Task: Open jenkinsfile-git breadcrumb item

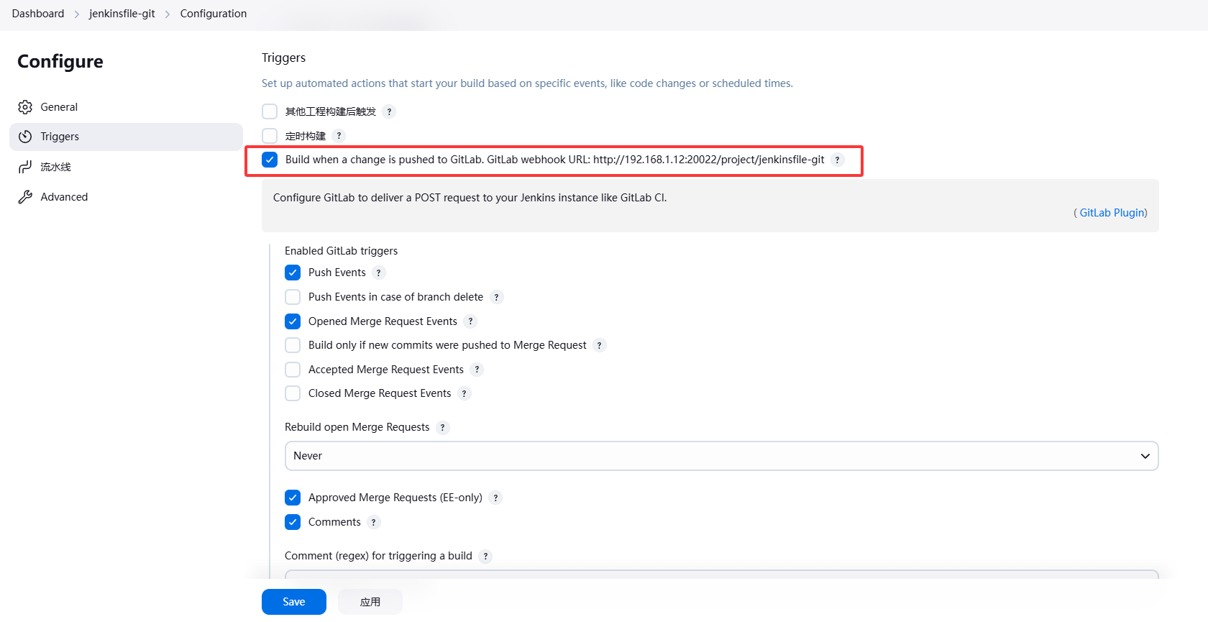Action: click(122, 14)
